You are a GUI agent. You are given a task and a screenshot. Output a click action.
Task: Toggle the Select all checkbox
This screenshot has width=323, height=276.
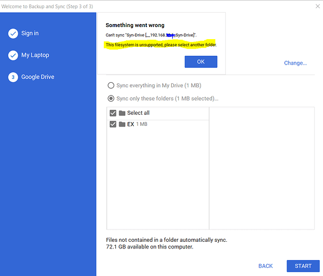(x=113, y=113)
